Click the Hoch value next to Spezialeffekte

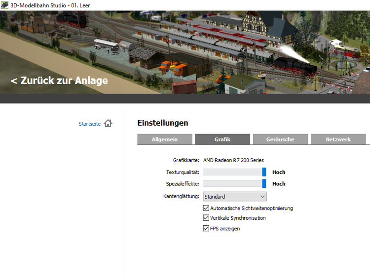click(x=279, y=184)
